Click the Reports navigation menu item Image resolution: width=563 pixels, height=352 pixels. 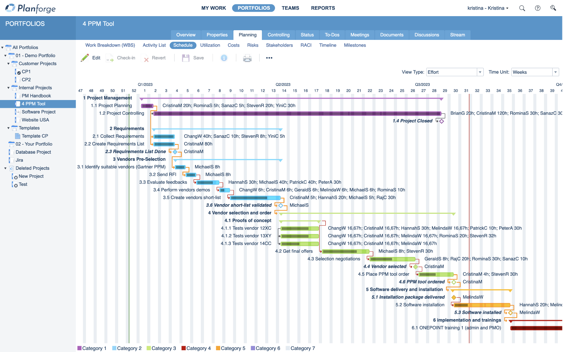[x=323, y=8]
